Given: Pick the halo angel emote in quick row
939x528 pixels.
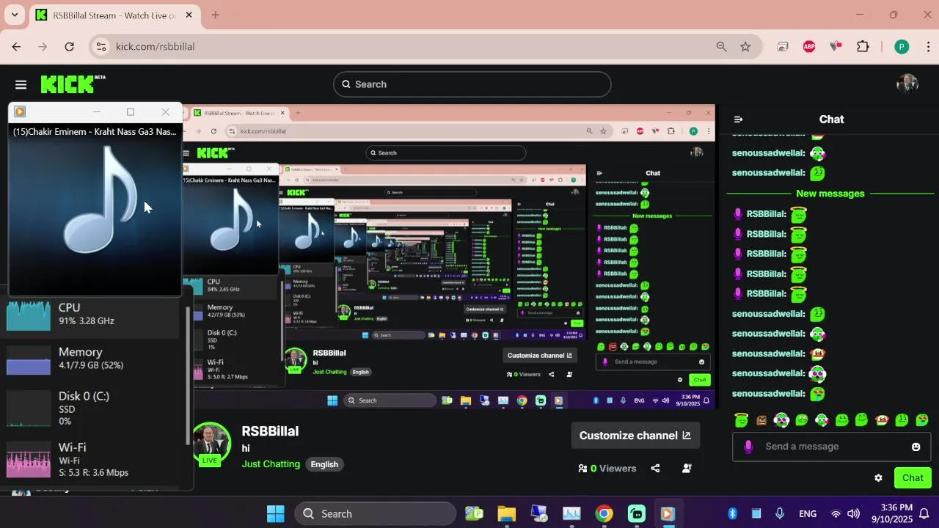Looking at the screenshot, I should coord(742,420).
